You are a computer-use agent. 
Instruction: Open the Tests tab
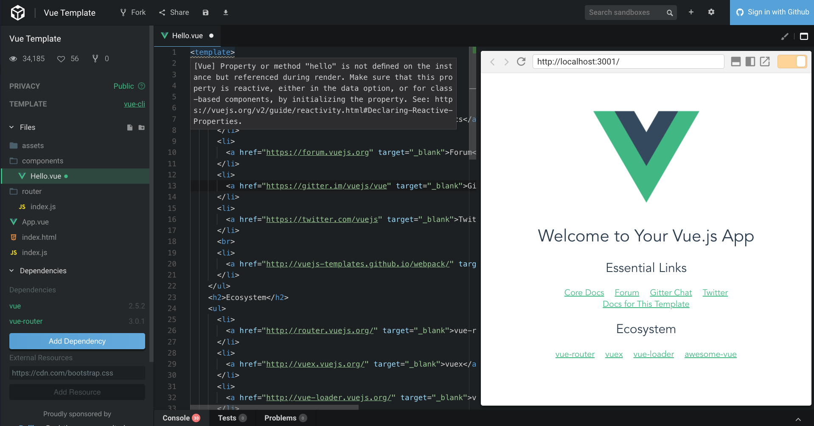point(232,418)
